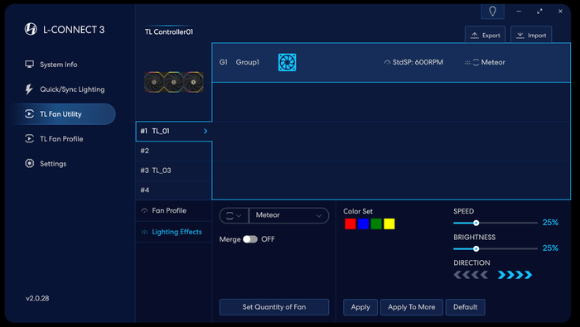Click the Apply To More button
This screenshot has width=580, height=327.
pos(411,307)
